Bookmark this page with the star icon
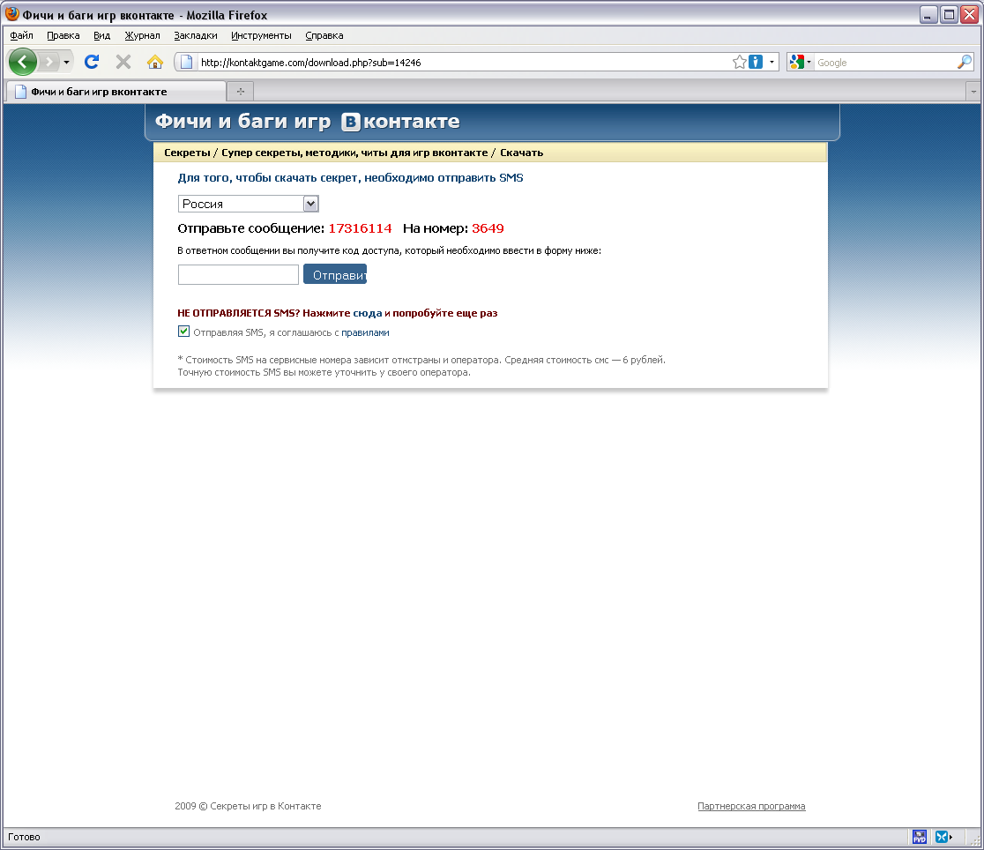 pyautogui.click(x=739, y=62)
